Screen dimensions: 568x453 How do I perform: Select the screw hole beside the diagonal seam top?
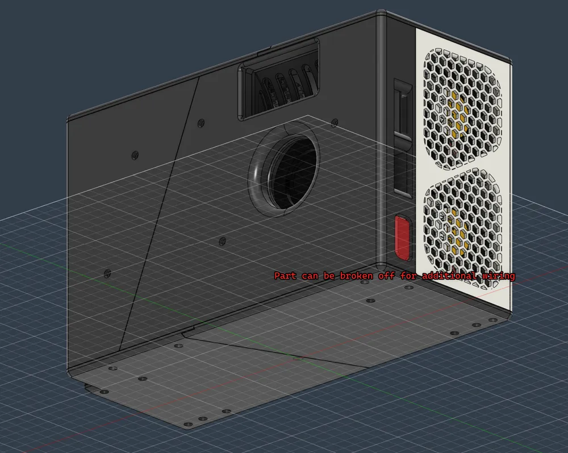coord(201,123)
